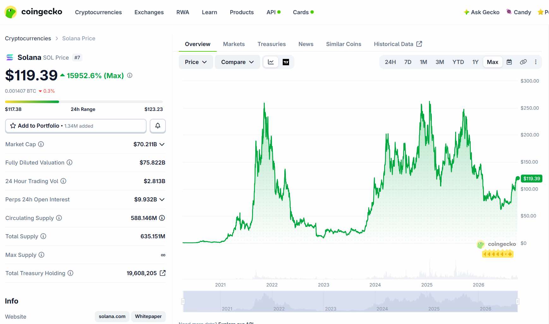Open the calendar date range icon
This screenshot has width=549, height=324.
509,62
